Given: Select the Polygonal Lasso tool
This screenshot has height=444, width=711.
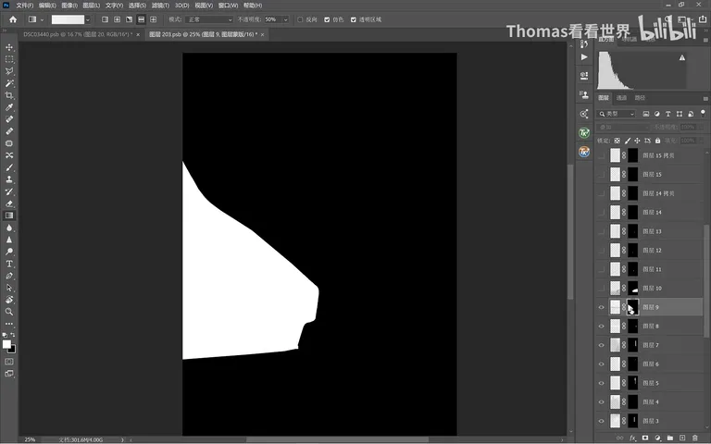Looking at the screenshot, I should pyautogui.click(x=9, y=71).
